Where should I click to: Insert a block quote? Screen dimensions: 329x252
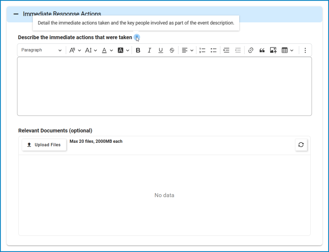point(262,50)
